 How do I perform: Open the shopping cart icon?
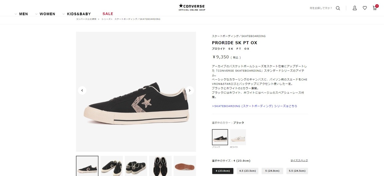(x=375, y=7)
